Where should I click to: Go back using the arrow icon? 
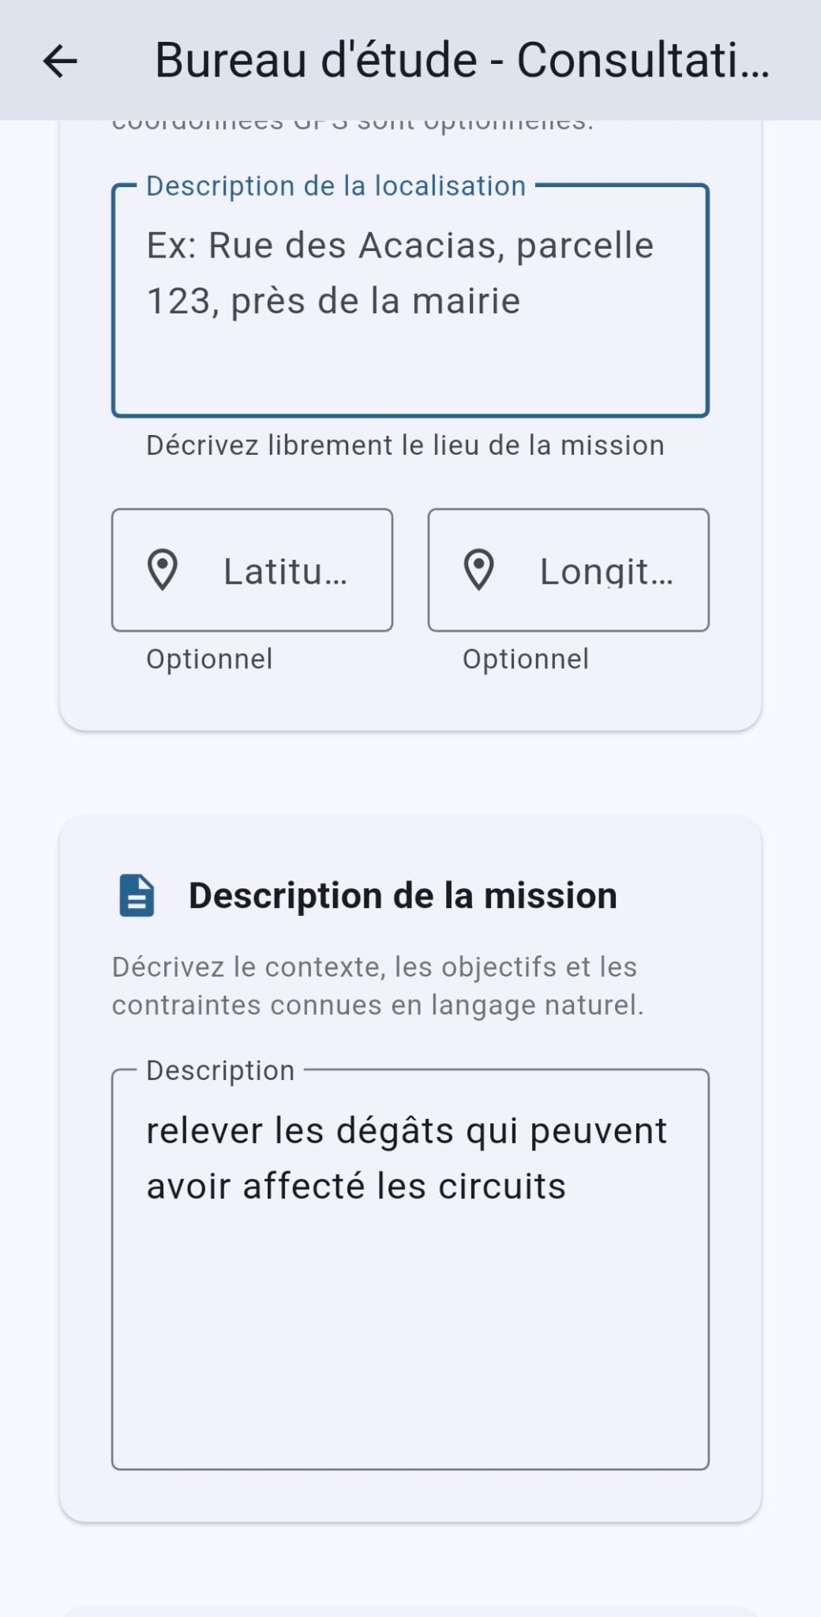coord(60,61)
